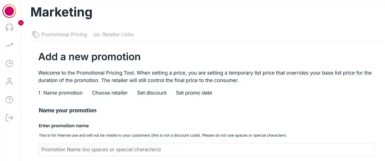Screen dimensions: 385x161
Task: Click the price tag icon beside Promotional Pricing
Action: coord(36,35)
